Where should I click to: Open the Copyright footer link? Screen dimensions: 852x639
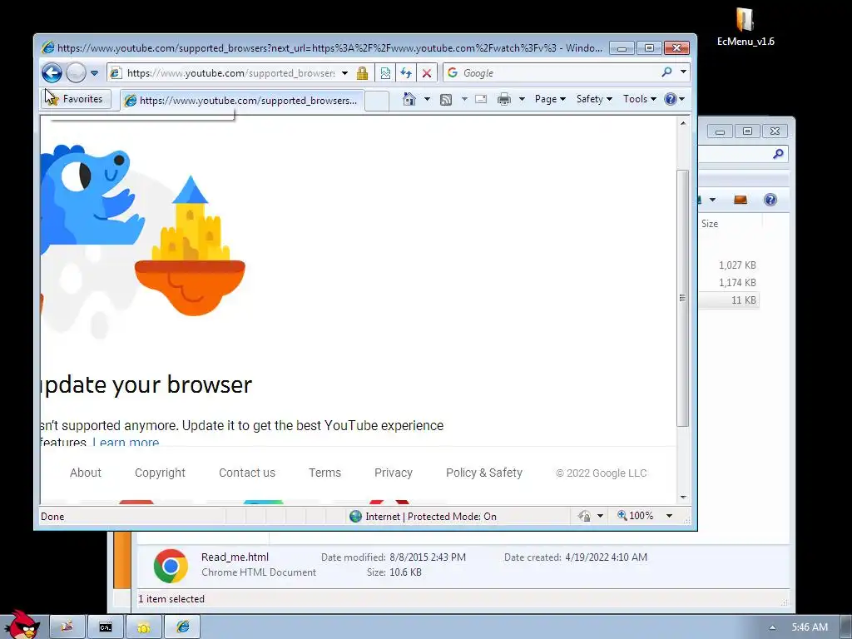(x=160, y=473)
